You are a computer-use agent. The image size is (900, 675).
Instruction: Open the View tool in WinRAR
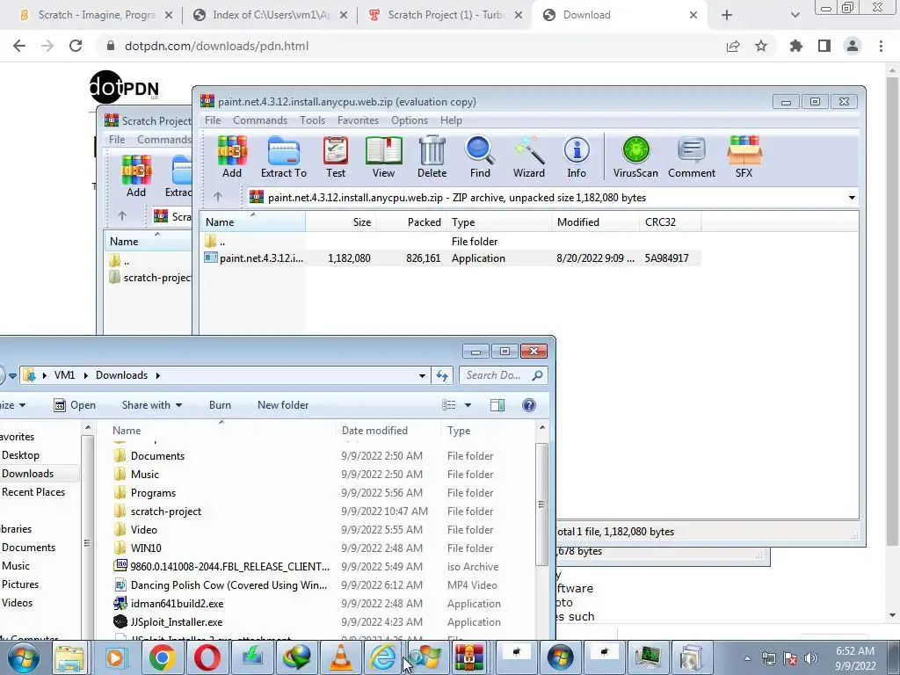click(383, 157)
